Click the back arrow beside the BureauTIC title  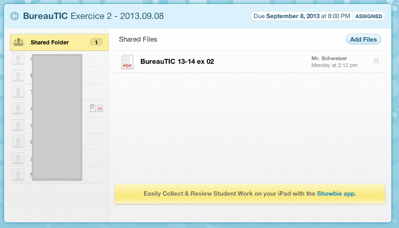15,16
